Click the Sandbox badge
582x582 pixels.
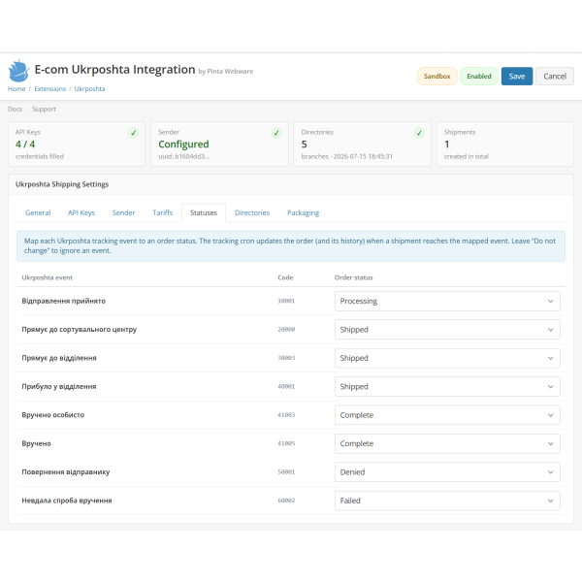(x=436, y=76)
